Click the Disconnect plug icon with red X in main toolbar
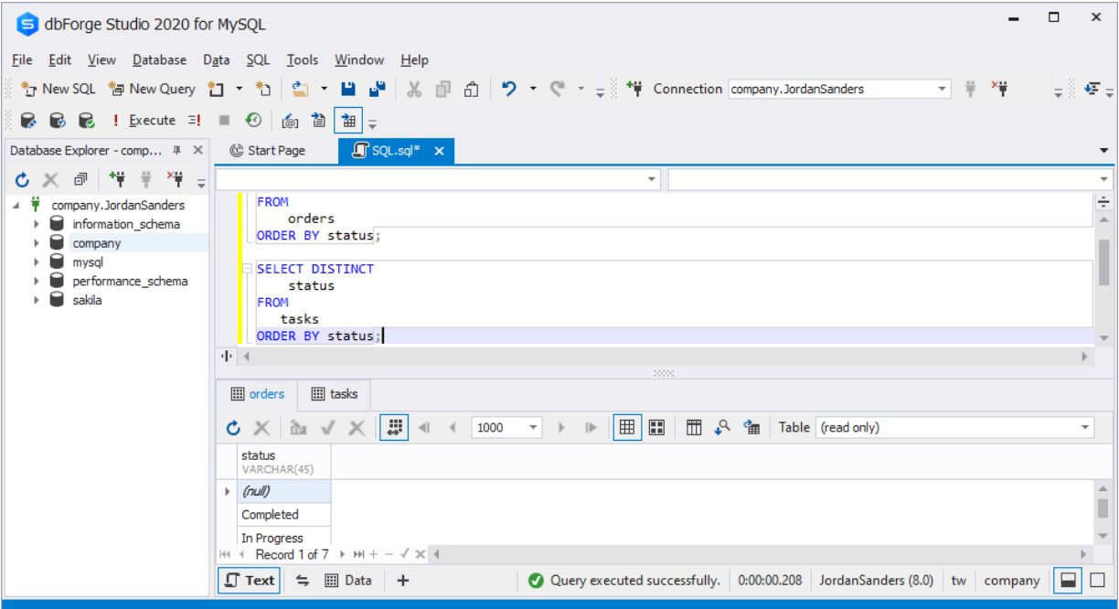The image size is (1119, 609). coord(999,89)
